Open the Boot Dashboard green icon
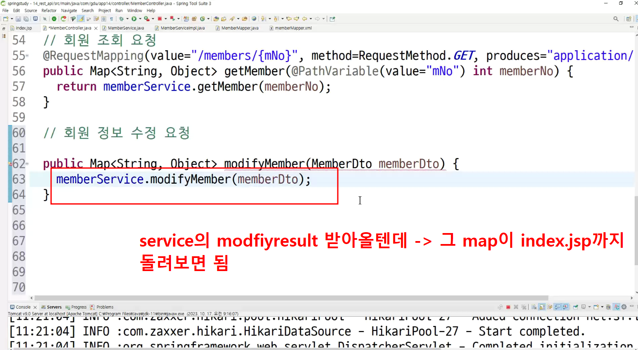The height and width of the screenshot is (350, 638). pos(54,19)
